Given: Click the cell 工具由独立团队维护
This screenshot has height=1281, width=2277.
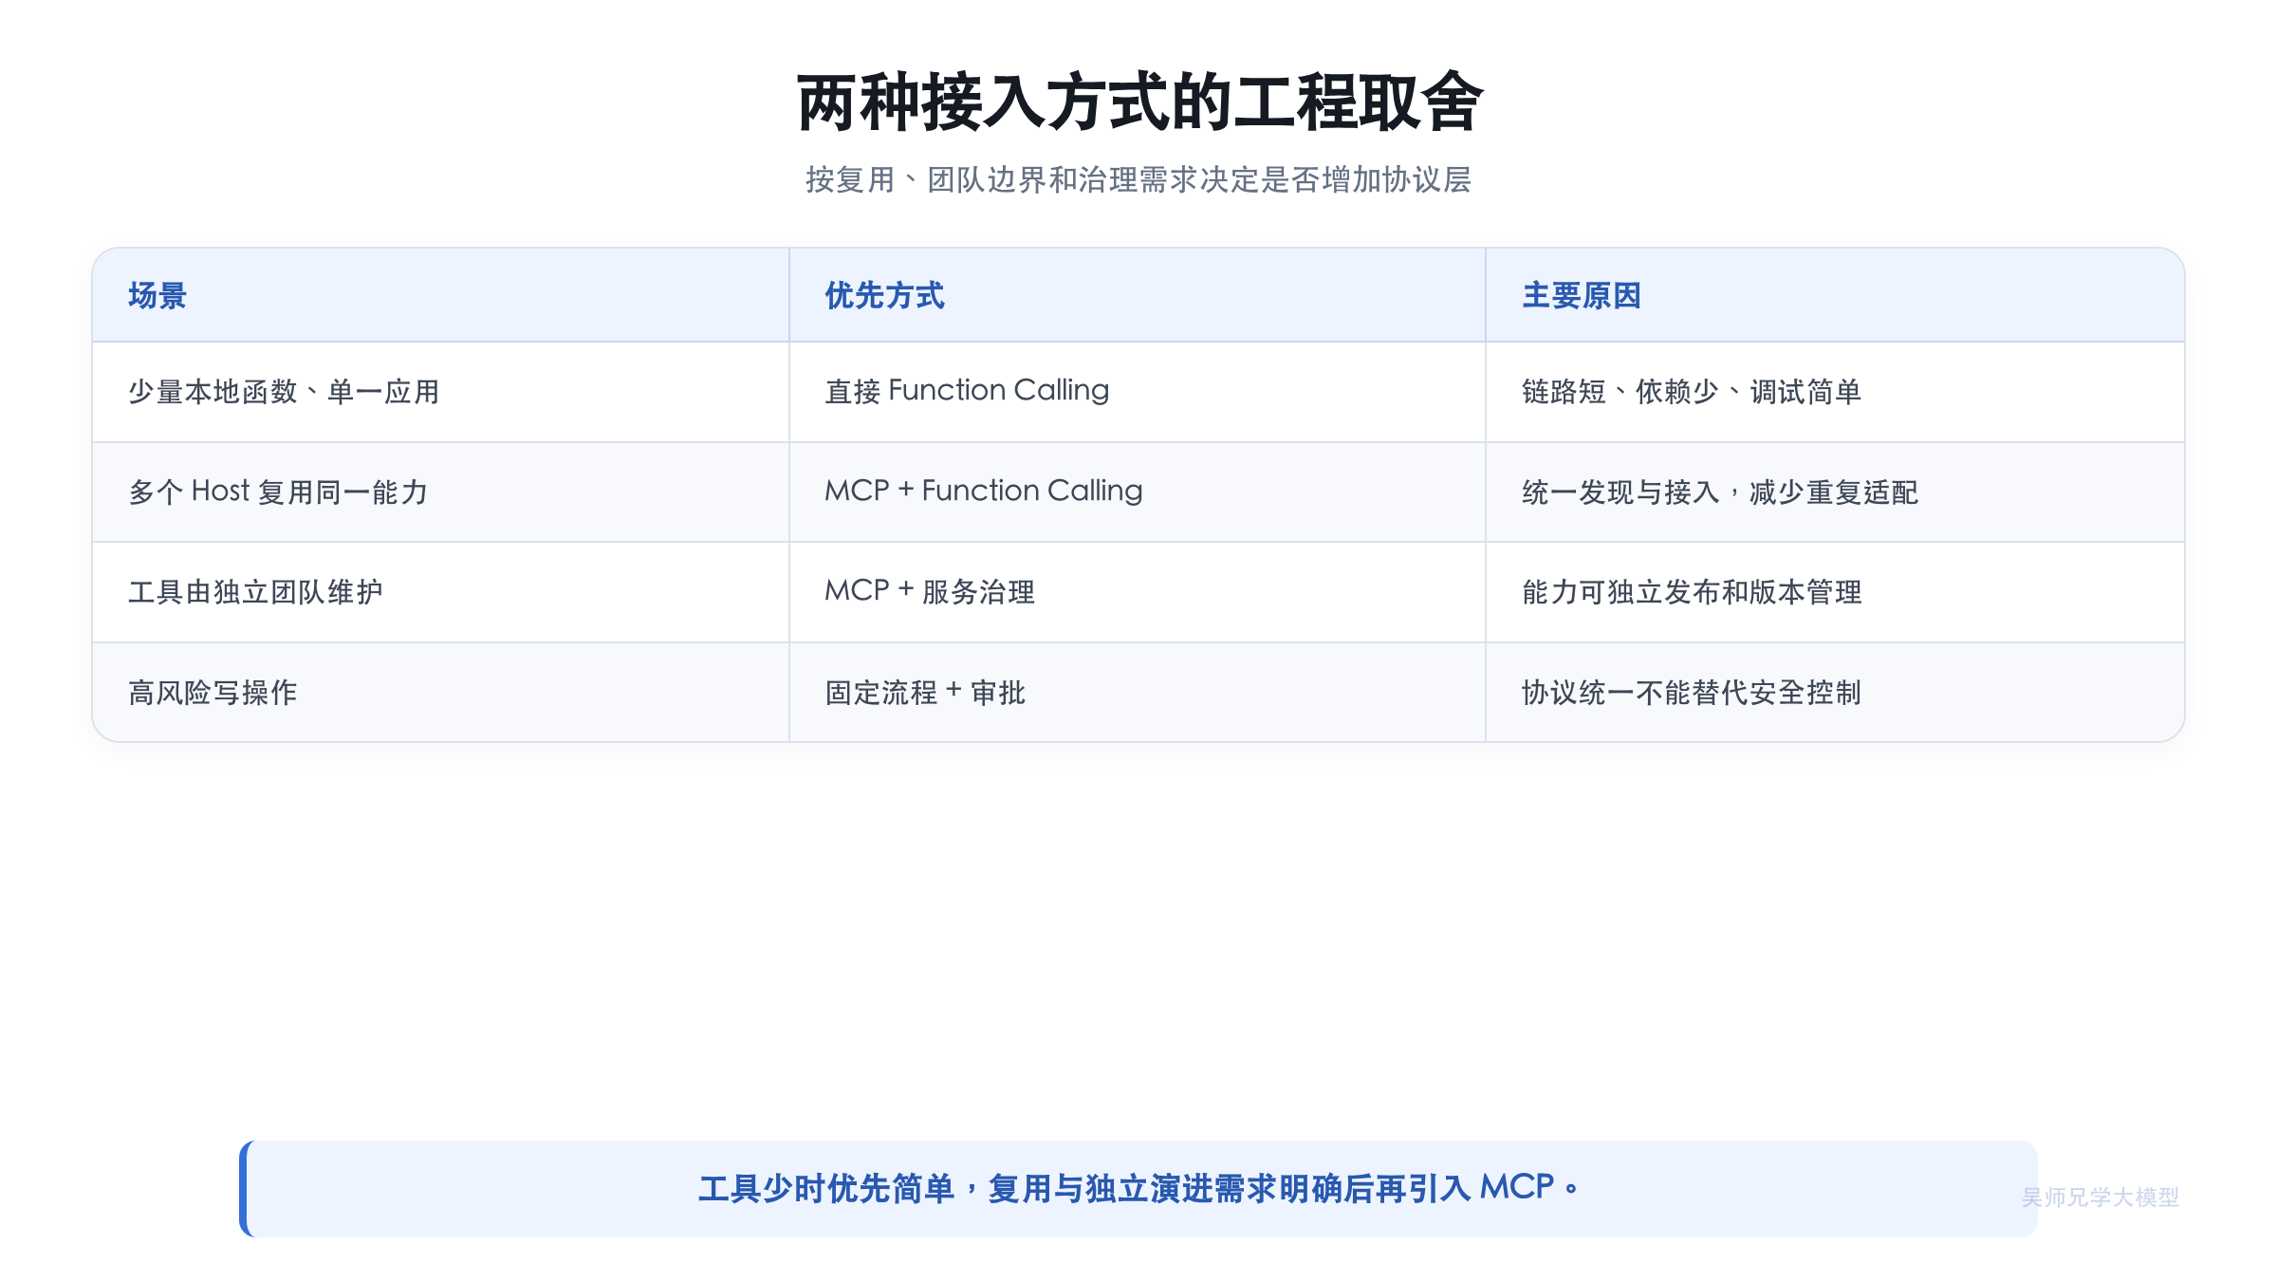Looking at the screenshot, I should click(441, 592).
